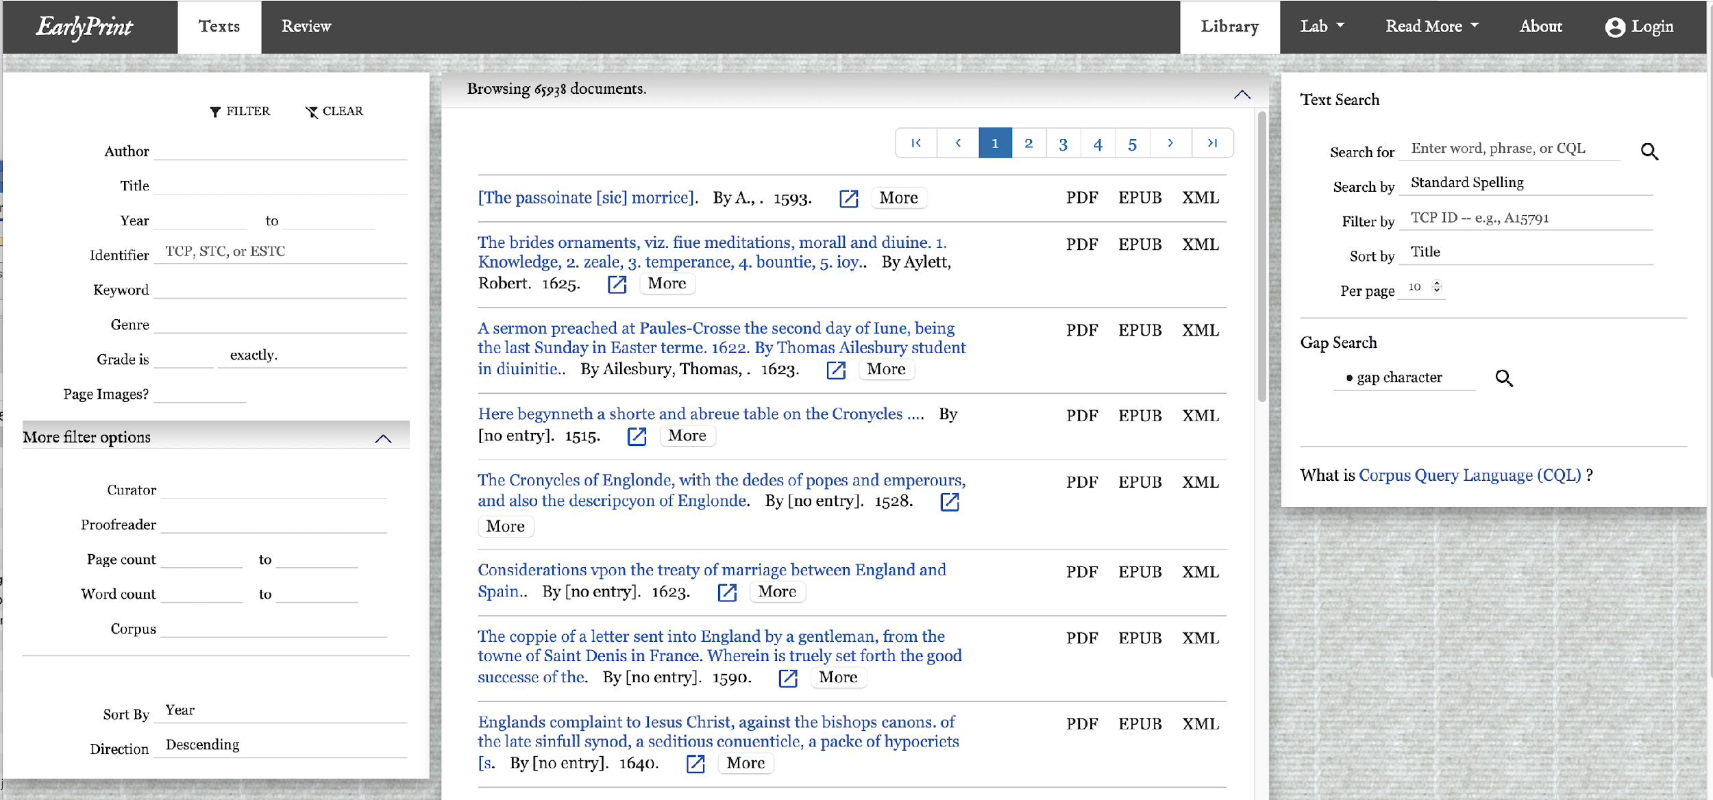Click the Author filter input field
Image resolution: width=1713 pixels, height=800 pixels.
click(x=280, y=151)
